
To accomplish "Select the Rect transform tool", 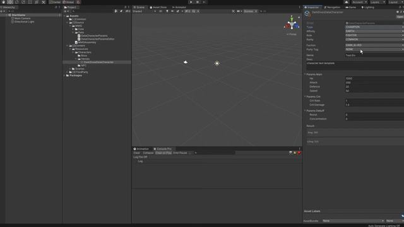I will (30, 2).
